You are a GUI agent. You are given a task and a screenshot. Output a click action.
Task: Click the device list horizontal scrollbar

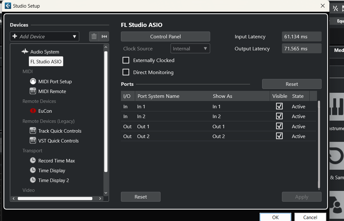pyautogui.click(x=55, y=199)
